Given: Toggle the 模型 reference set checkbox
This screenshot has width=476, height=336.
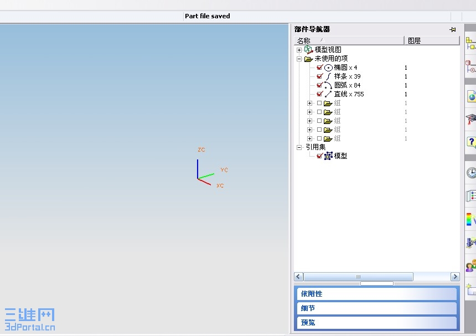Looking at the screenshot, I should (x=319, y=156).
